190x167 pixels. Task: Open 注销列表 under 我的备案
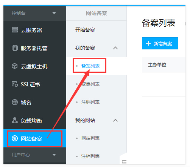pos(90,102)
